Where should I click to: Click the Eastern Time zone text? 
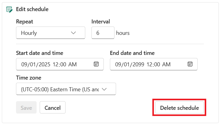pos(60,89)
